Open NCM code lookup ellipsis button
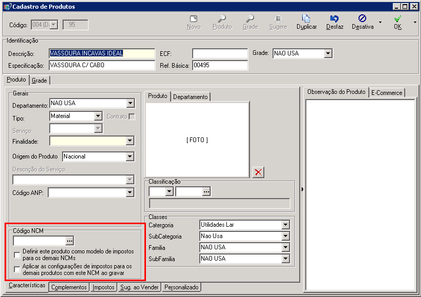Viewport: 421px width, 297px height. [70, 241]
